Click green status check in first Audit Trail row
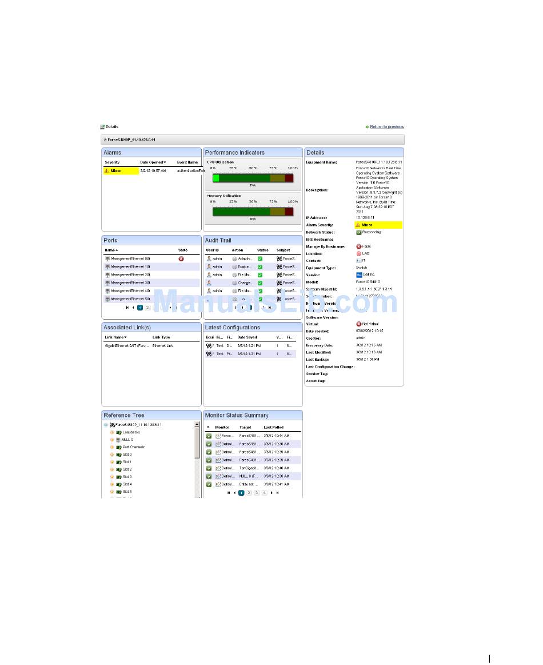543x665 pixels. click(260, 259)
